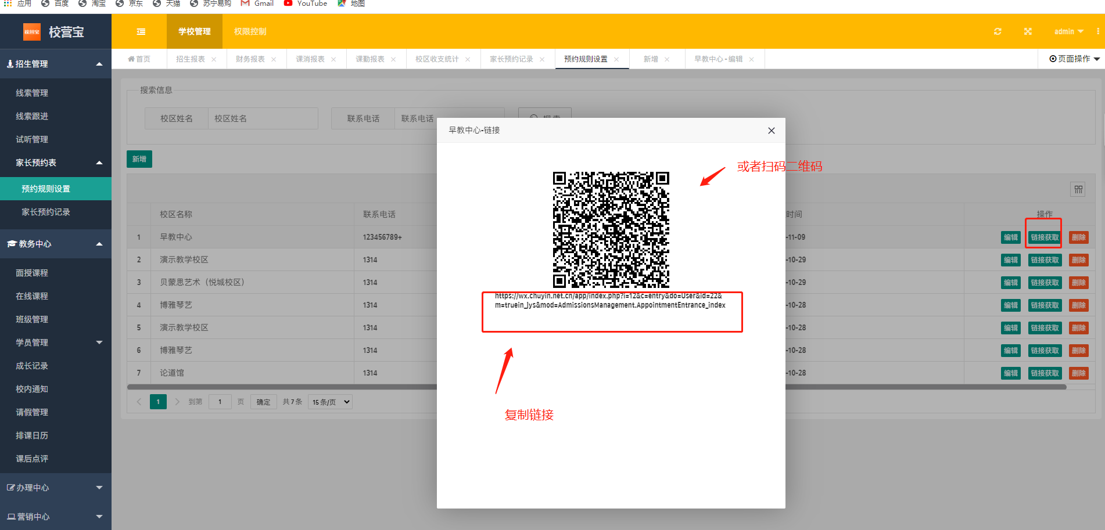Click the refresh icon in top bar
Image resolution: width=1105 pixels, height=530 pixels.
pyautogui.click(x=998, y=31)
